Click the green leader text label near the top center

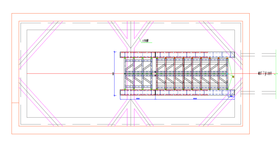point(145,41)
